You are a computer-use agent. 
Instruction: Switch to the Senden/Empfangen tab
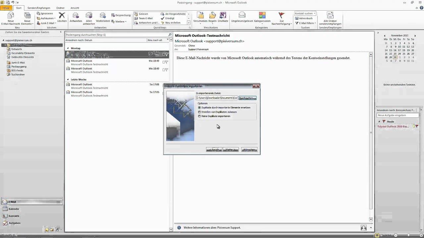pyautogui.click(x=39, y=8)
